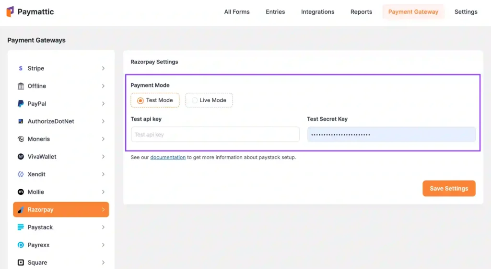Click the Paymattic logo icon
This screenshot has width=491, height=269.
pos(10,11)
